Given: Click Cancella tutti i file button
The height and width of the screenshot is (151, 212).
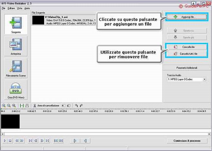Looking at the screenshot, I should [187, 54].
